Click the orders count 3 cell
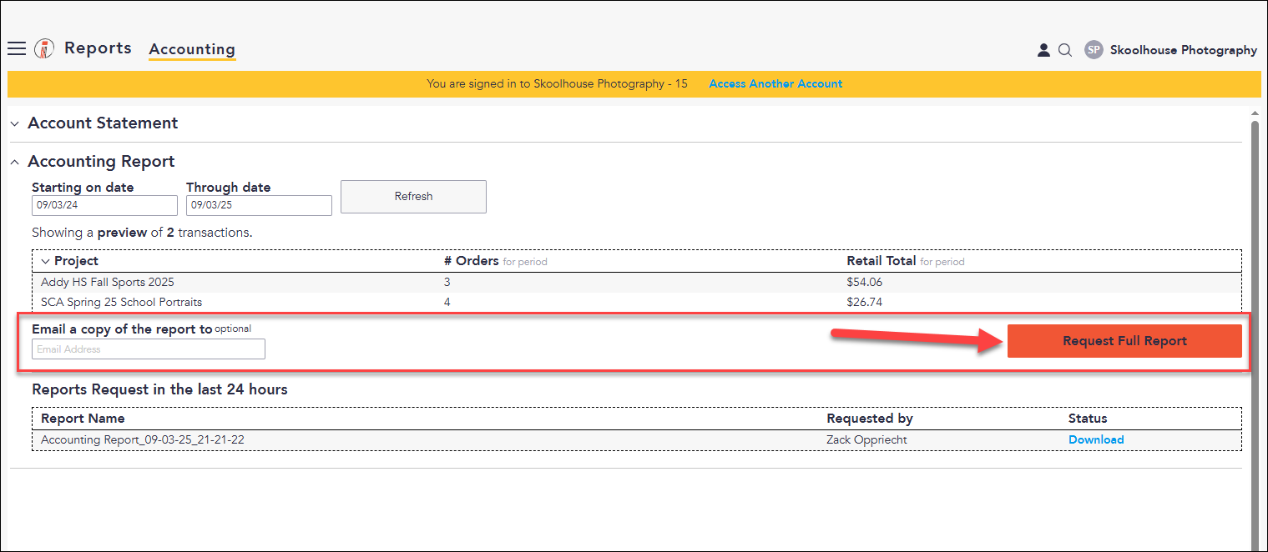 pyautogui.click(x=447, y=283)
